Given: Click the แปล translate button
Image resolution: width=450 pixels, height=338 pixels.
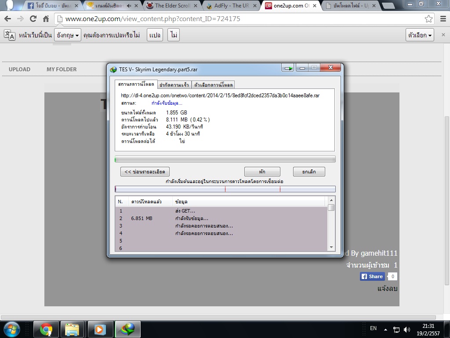Looking at the screenshot, I should click(155, 35).
